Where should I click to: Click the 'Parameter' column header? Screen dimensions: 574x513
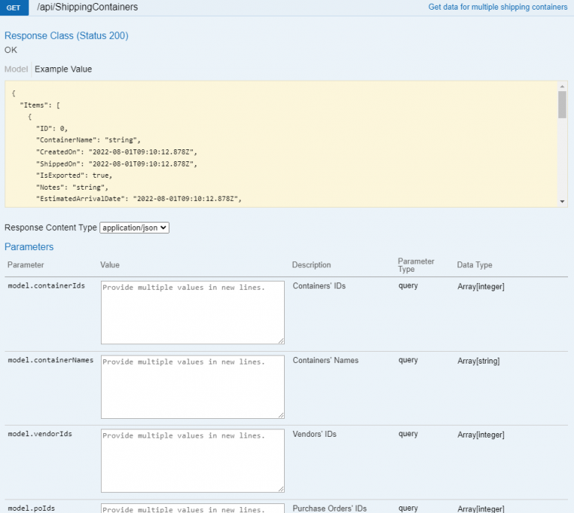[25, 265]
